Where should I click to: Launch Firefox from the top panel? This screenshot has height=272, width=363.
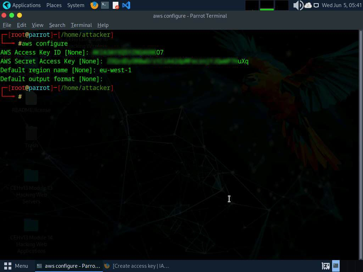(94, 5)
